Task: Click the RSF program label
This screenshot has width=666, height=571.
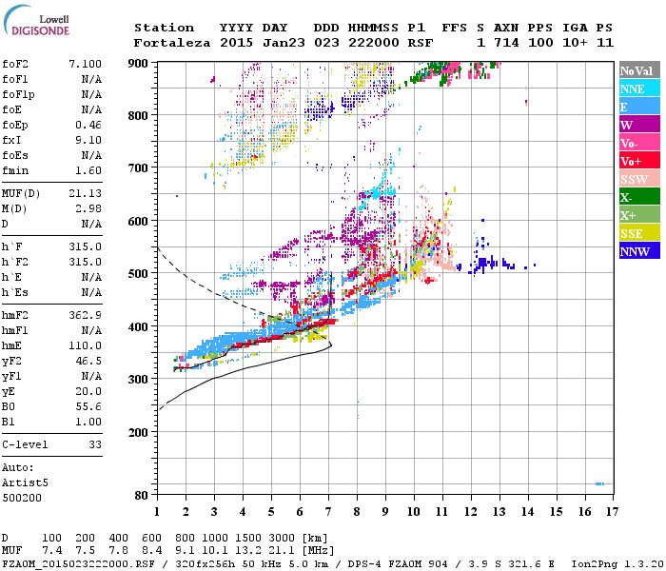Action: pyautogui.click(x=421, y=43)
